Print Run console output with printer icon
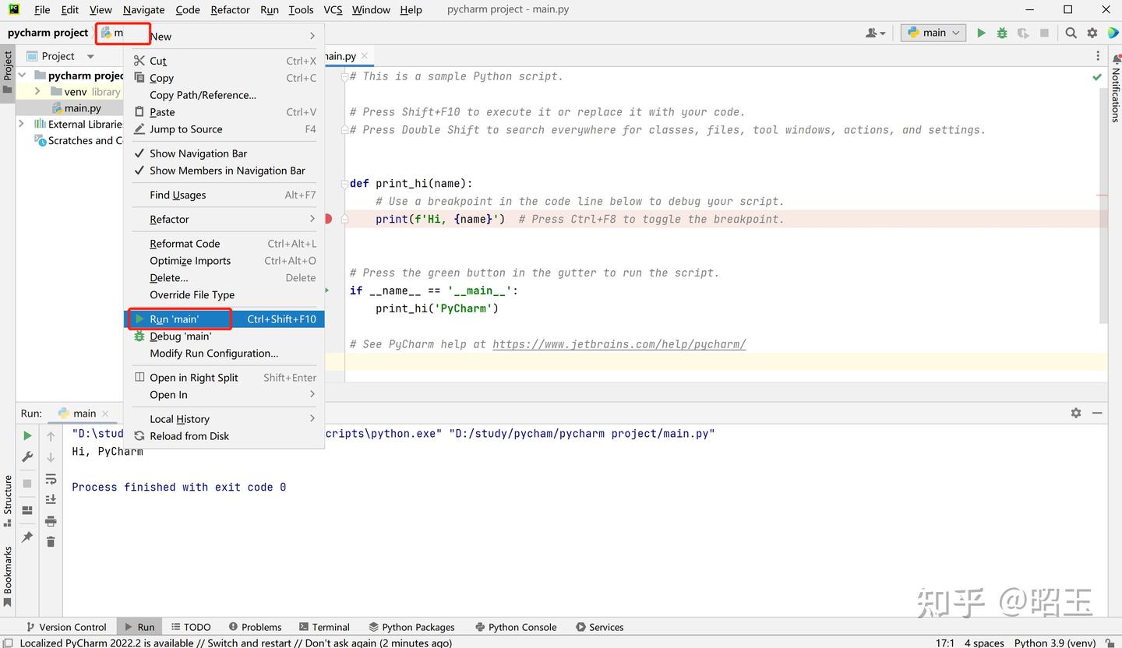1122x648 pixels. (51, 520)
